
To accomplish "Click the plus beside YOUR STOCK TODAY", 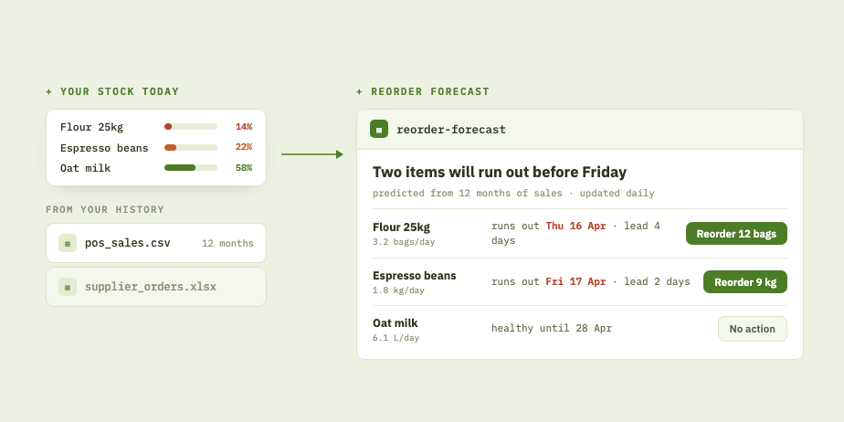I will [x=49, y=91].
